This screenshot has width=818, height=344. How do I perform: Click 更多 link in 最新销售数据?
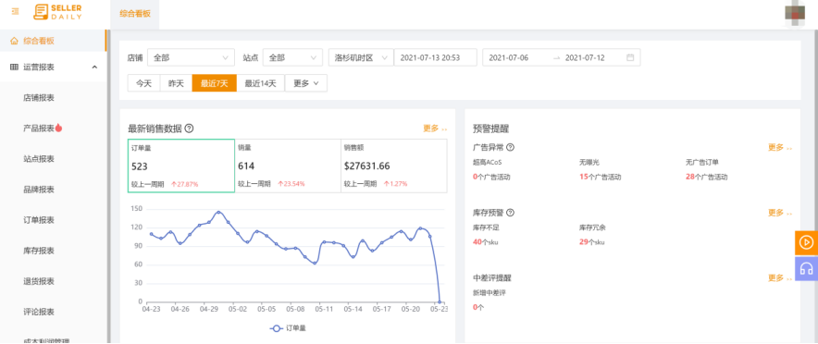[x=435, y=129]
